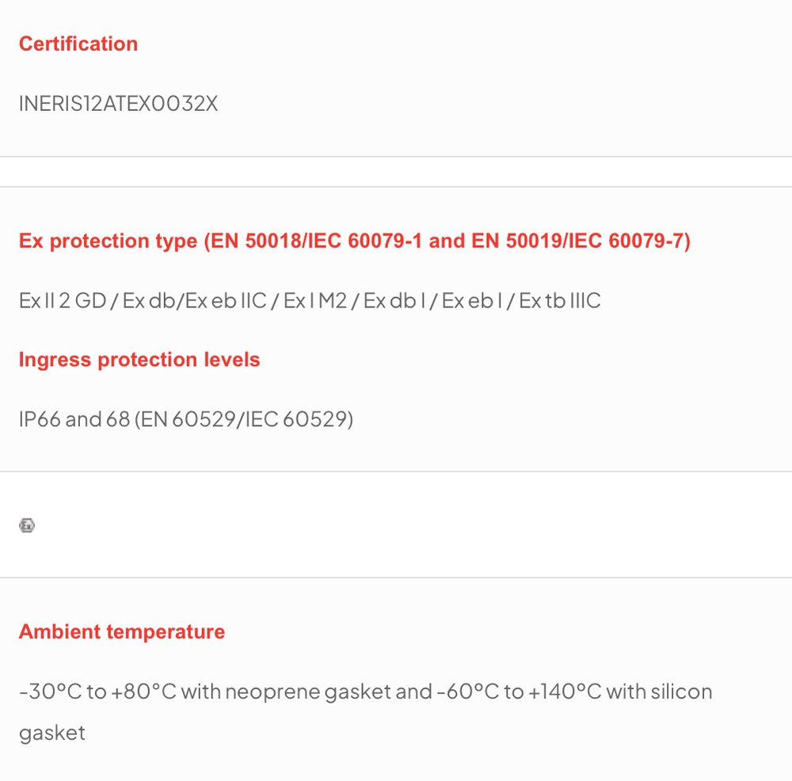Click the -30°C to +80°C range
Image resolution: width=792 pixels, height=781 pixels.
98,691
